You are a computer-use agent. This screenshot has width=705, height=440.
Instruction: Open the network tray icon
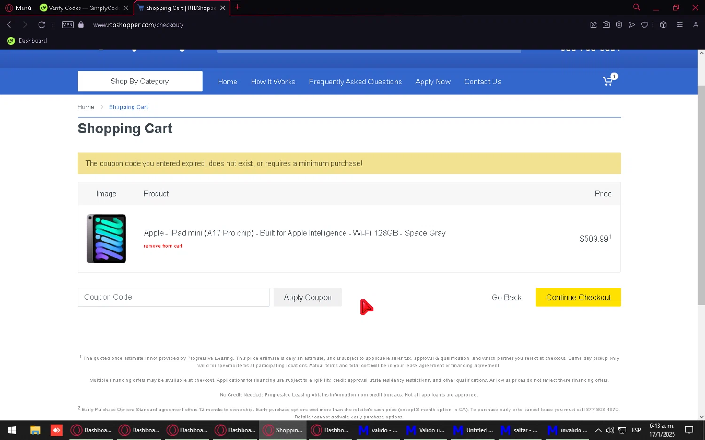point(622,430)
